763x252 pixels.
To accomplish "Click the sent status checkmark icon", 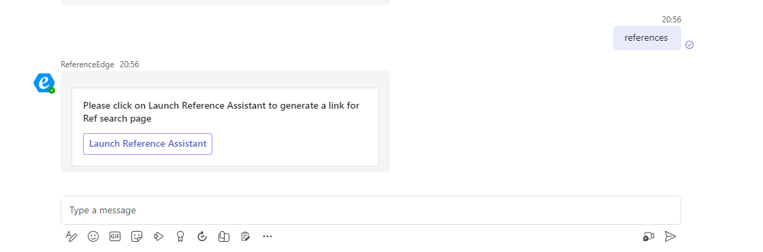I will [x=689, y=45].
